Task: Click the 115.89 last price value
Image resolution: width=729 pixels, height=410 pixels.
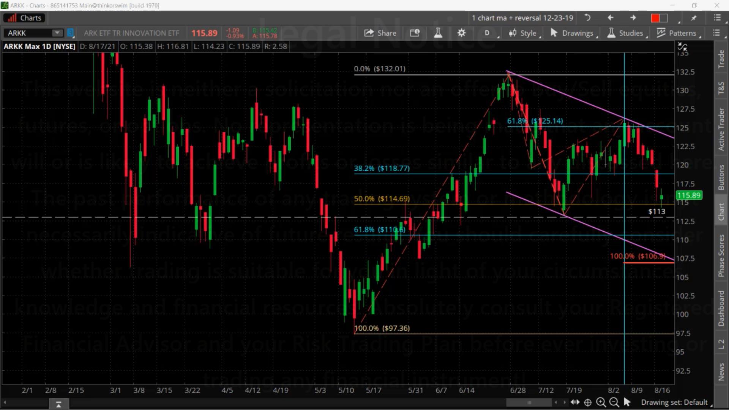Action: 204,33
